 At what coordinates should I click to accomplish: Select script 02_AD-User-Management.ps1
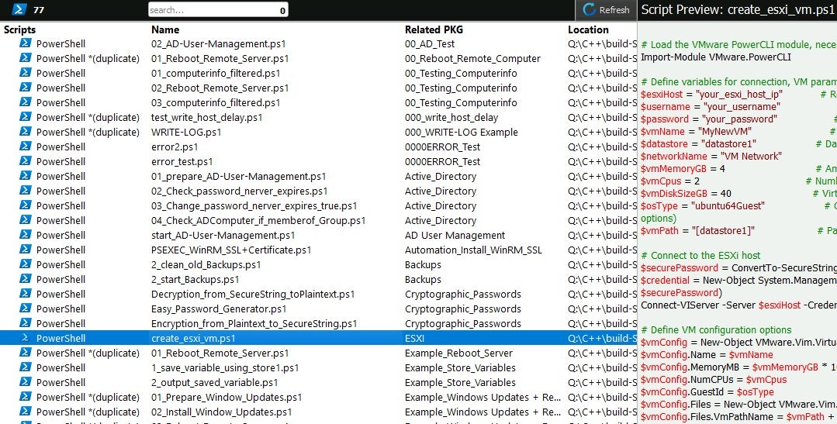pos(218,43)
